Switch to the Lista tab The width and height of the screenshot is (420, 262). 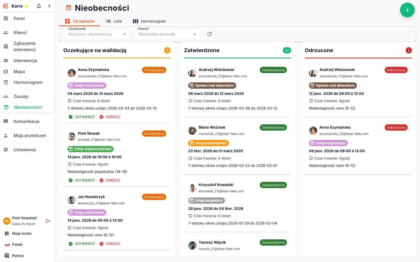click(114, 21)
